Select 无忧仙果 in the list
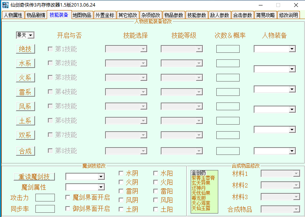Screen dimensions: 305x217 (201, 193)
